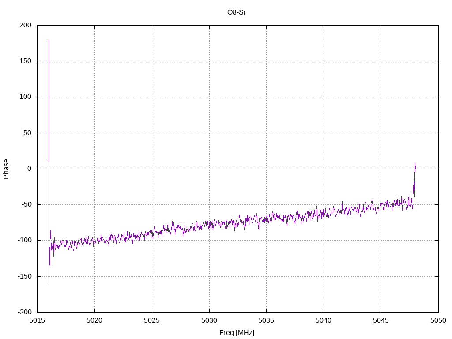This screenshot has width=452, height=339.
Task: Click y-axis tick label -200
Action: click(x=25, y=312)
